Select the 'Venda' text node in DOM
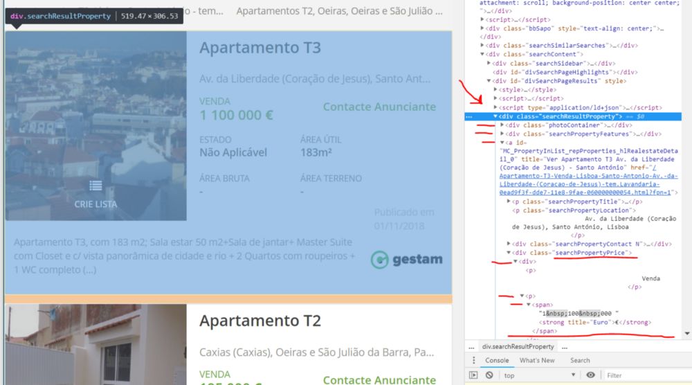 [651, 278]
